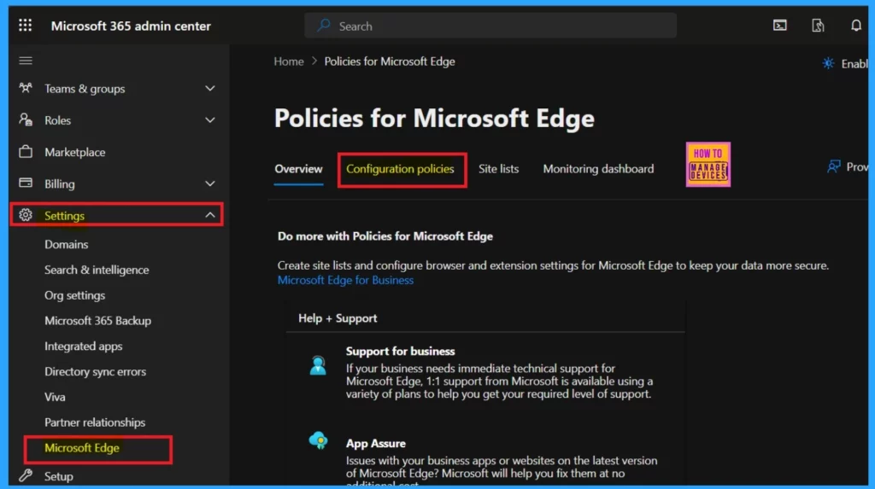This screenshot has width=875, height=489.
Task: Click the sun icon beside Enable
Action: [828, 63]
